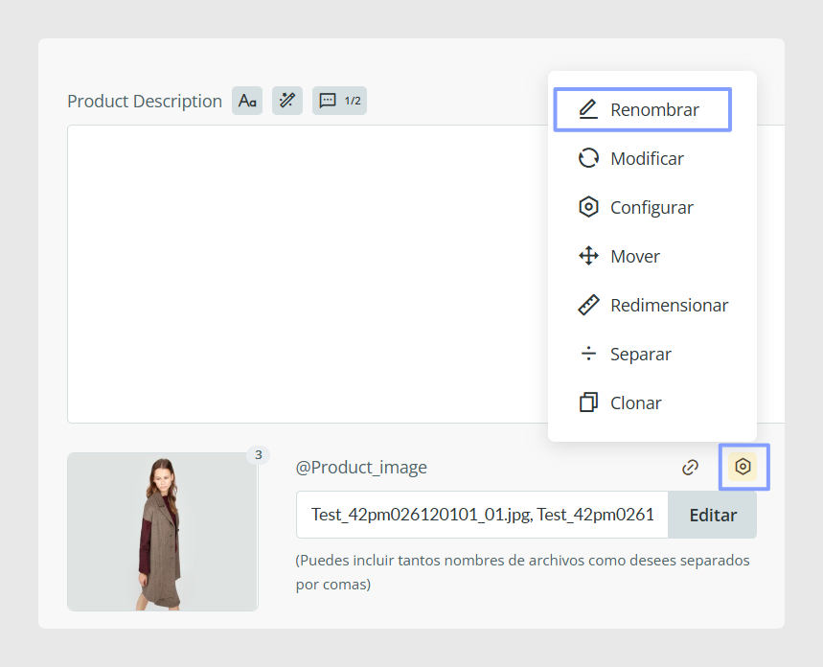
Task: Select the image count badge 3
Action: pos(259,455)
